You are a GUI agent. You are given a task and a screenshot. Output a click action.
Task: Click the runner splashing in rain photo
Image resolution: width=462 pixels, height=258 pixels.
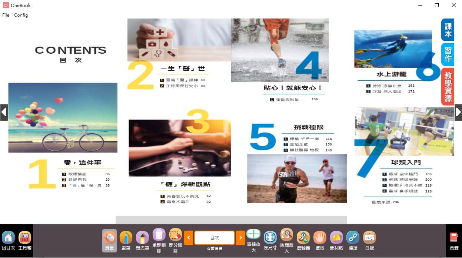coord(280,50)
